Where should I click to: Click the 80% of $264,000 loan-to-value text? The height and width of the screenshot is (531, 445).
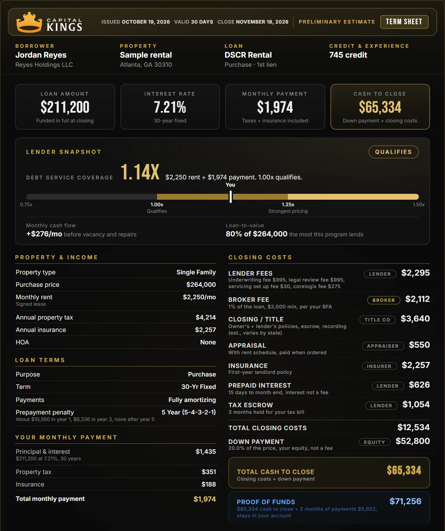click(257, 234)
